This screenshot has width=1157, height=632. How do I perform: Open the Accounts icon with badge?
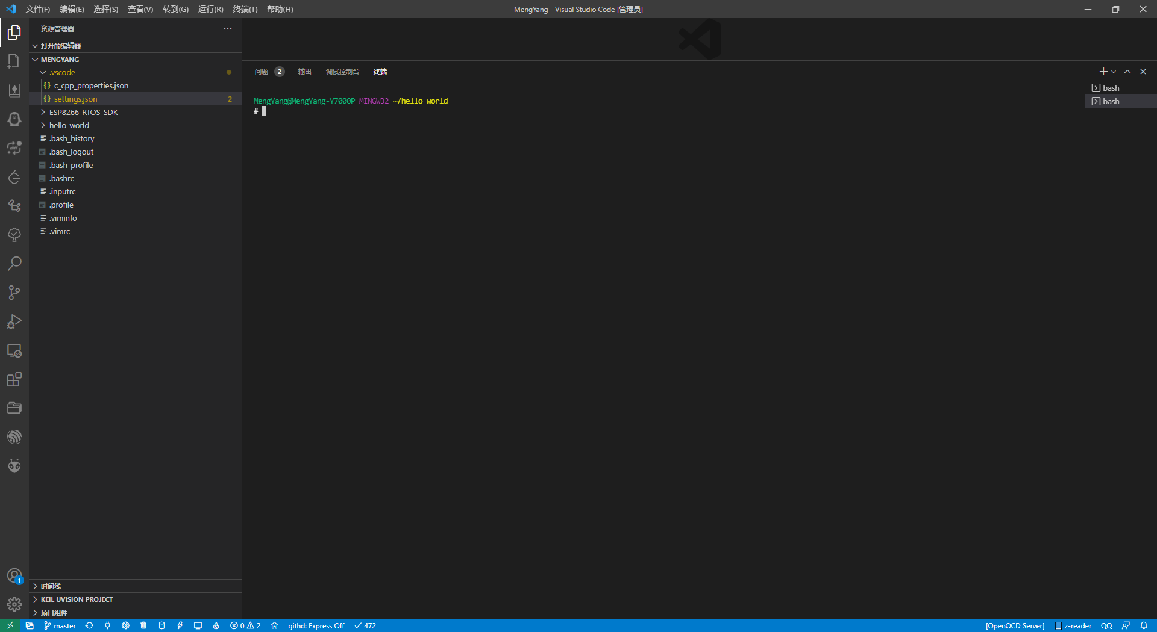tap(14, 576)
